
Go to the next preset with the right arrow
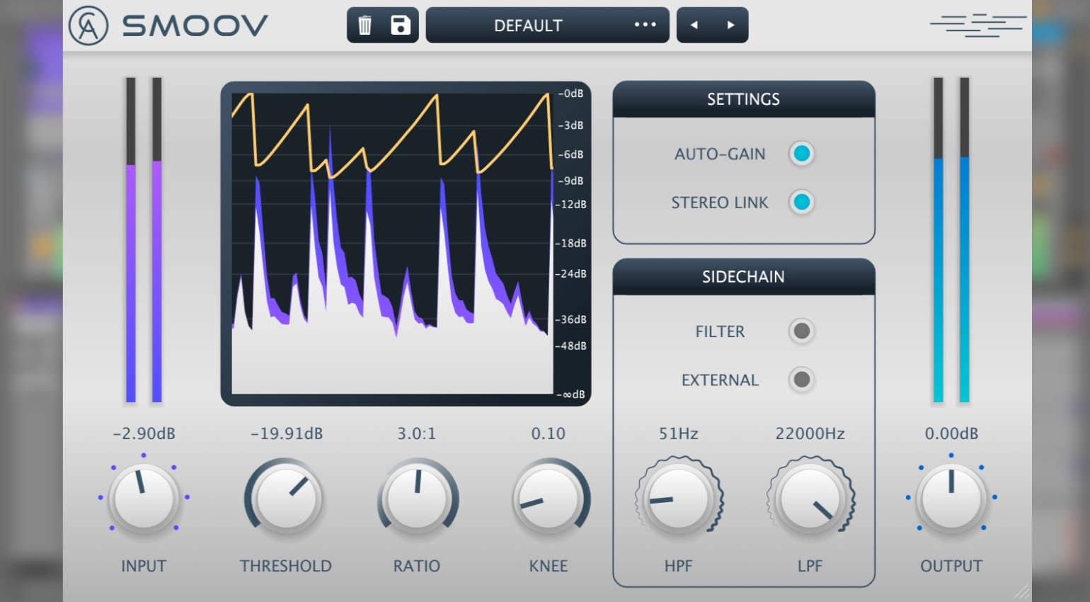730,25
